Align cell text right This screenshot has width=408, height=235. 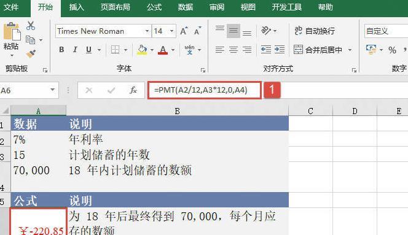click(x=247, y=49)
